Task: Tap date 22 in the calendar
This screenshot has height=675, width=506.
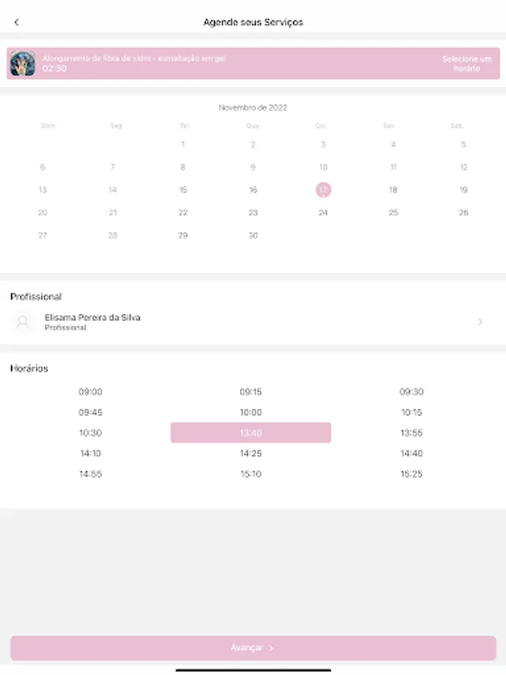Action: pyautogui.click(x=183, y=212)
